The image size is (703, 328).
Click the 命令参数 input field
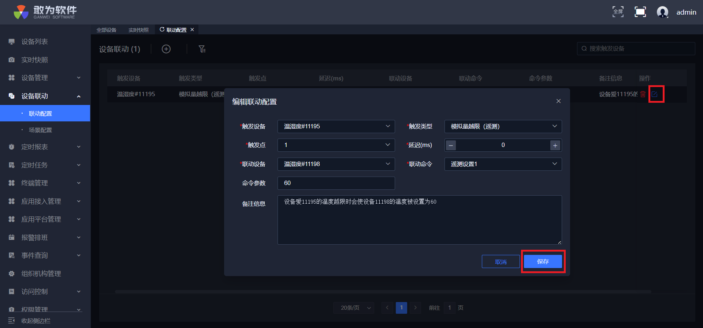(x=336, y=183)
